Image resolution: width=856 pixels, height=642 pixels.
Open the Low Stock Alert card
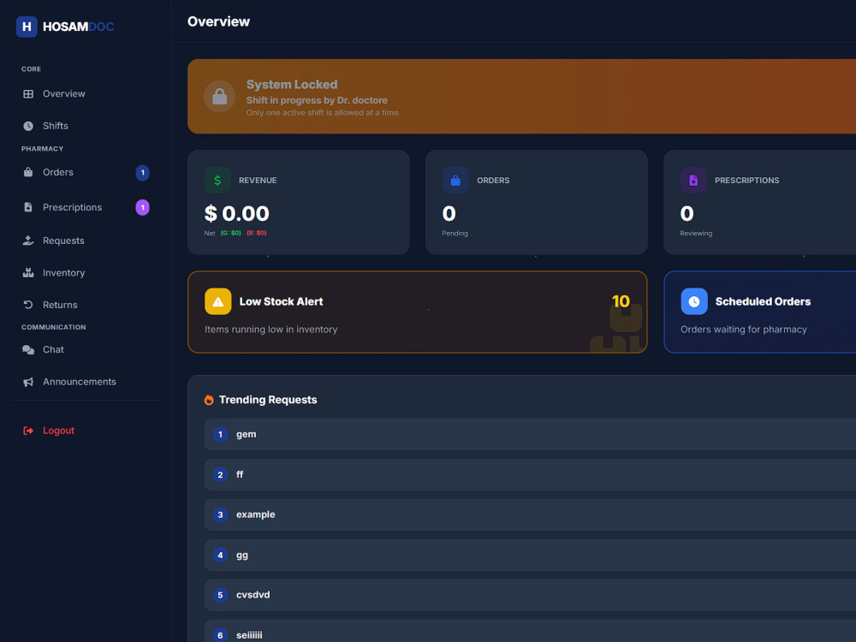(417, 312)
